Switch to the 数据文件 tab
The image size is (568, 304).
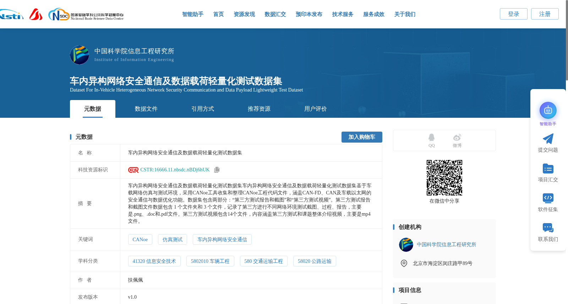click(146, 109)
